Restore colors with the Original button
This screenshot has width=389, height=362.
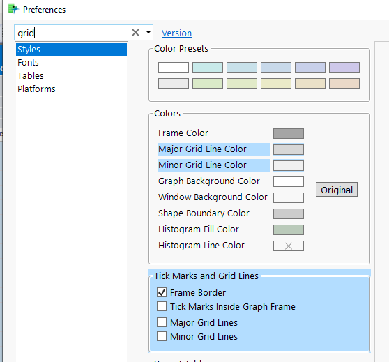[x=337, y=190]
